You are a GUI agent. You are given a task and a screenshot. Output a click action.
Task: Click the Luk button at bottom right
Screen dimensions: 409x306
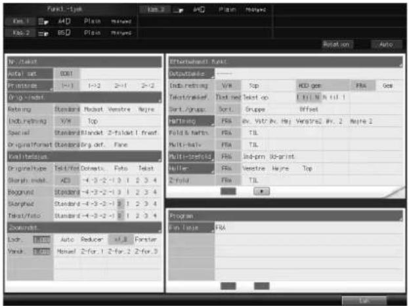[364, 301]
